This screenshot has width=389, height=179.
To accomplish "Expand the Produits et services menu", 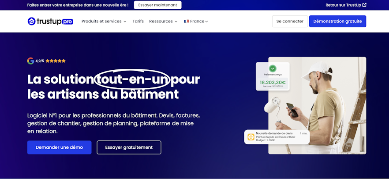I will (x=104, y=21).
